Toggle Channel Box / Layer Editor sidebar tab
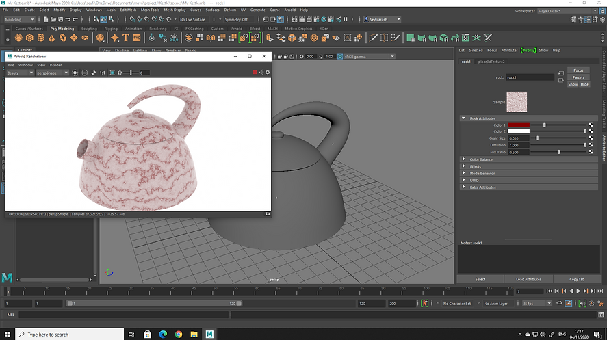 pos(604,72)
